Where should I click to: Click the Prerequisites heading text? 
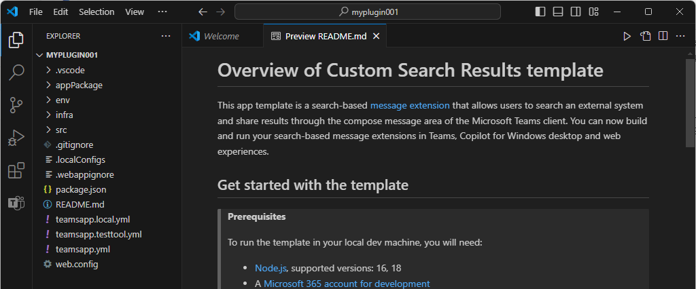tap(256, 217)
